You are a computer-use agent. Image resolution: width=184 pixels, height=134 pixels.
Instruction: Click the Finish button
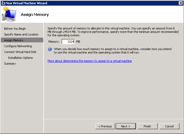tap(147, 126)
